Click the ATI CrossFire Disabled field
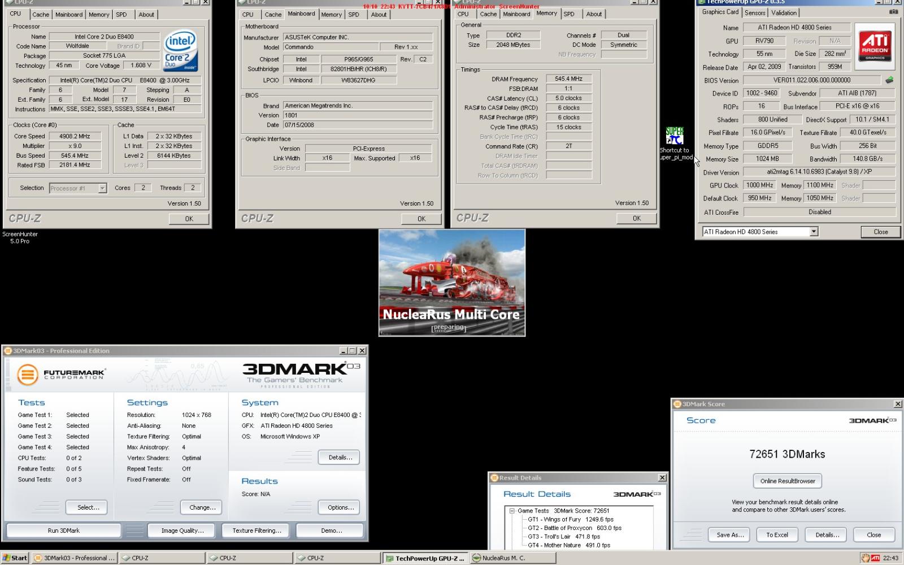The height and width of the screenshot is (565, 904). [819, 212]
